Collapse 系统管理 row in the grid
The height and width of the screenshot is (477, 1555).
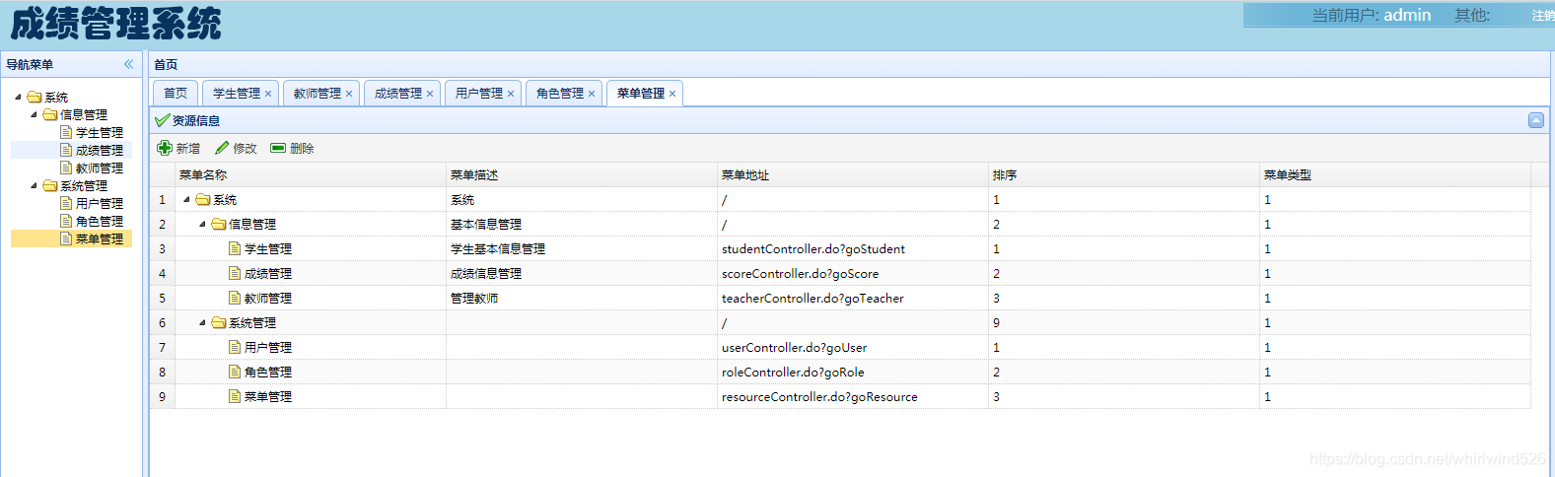[x=203, y=322]
